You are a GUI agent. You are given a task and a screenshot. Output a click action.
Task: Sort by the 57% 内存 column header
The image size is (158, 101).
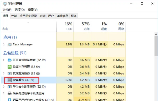point(82,27)
